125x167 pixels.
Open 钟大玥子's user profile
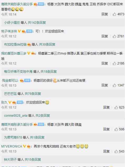click(11, 159)
